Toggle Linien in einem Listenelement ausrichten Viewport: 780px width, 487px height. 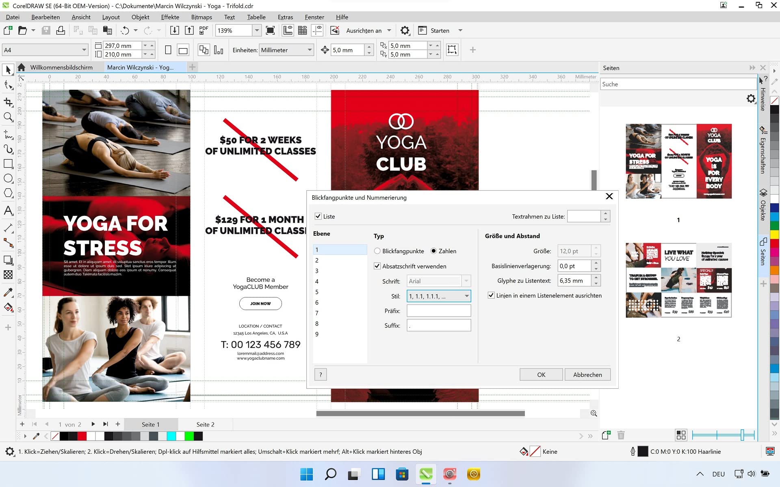pyautogui.click(x=491, y=295)
